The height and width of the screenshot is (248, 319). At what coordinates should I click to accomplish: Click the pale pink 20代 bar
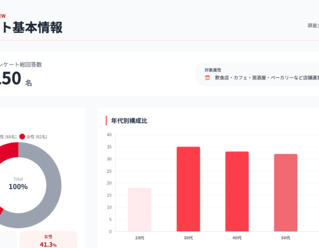[140, 209]
